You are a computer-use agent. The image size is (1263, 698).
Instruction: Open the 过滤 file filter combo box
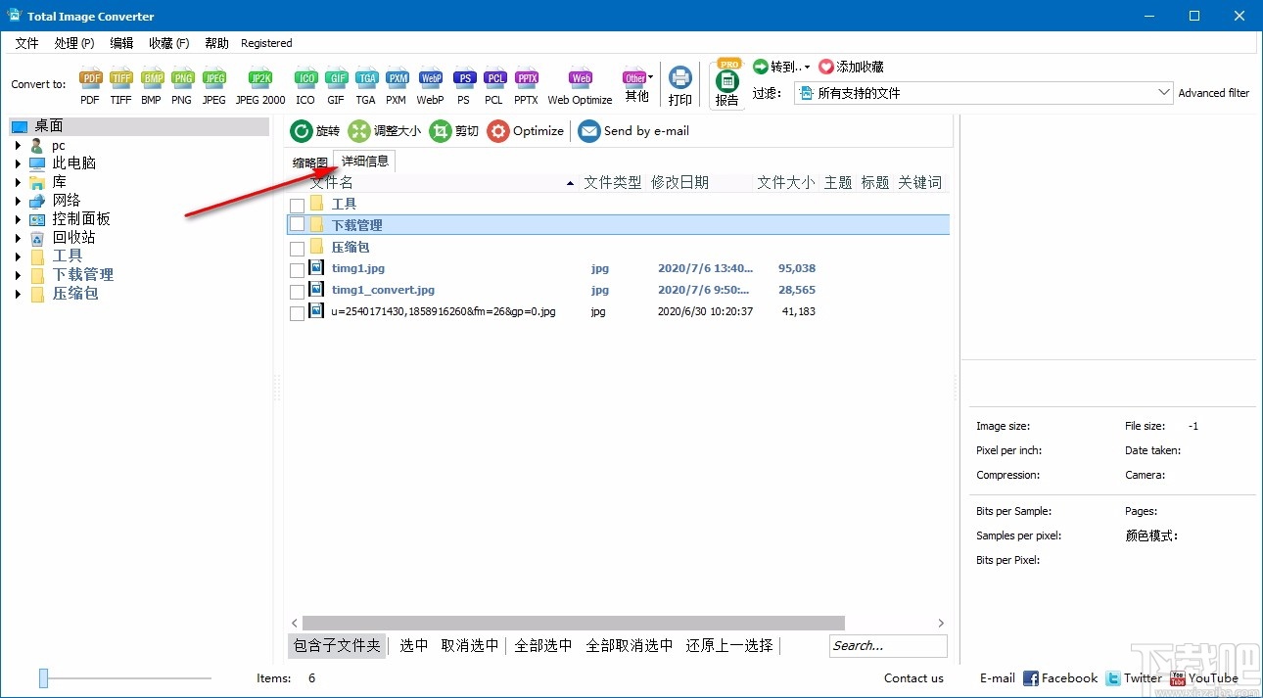coord(983,93)
